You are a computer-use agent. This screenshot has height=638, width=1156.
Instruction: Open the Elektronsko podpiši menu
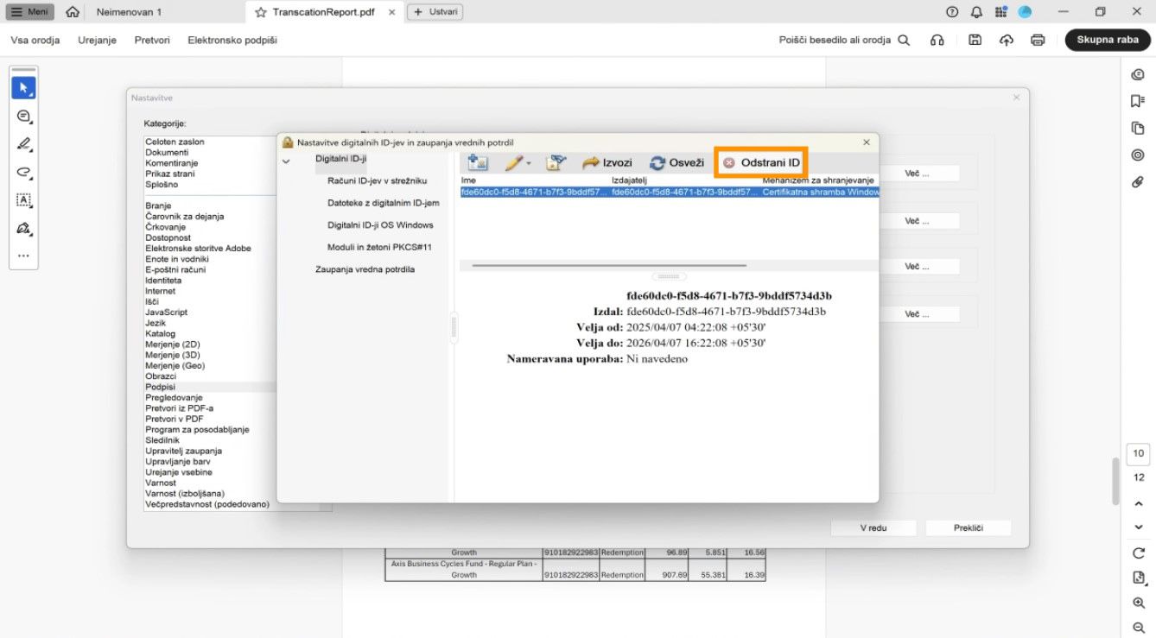[232, 40]
